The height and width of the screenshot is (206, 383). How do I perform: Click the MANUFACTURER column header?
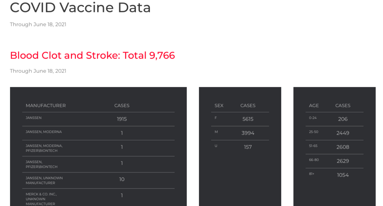pos(46,106)
